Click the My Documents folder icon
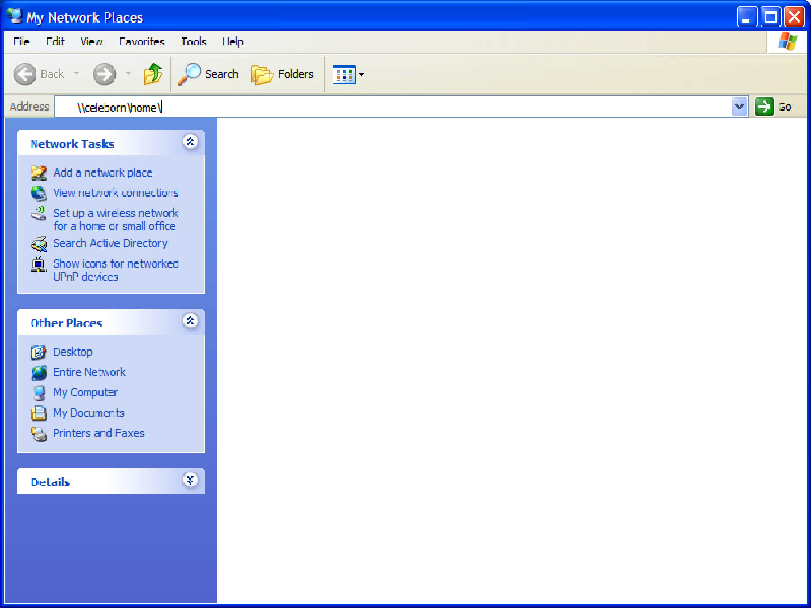The height and width of the screenshot is (608, 811). 38,413
